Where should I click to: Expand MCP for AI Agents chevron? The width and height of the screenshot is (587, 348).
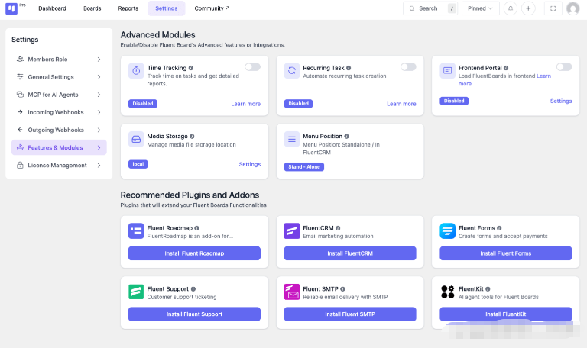[99, 95]
